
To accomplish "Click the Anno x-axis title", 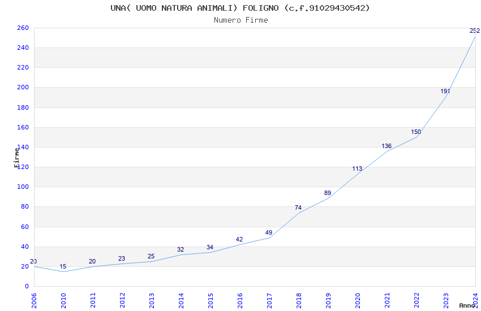I will 467,305.
